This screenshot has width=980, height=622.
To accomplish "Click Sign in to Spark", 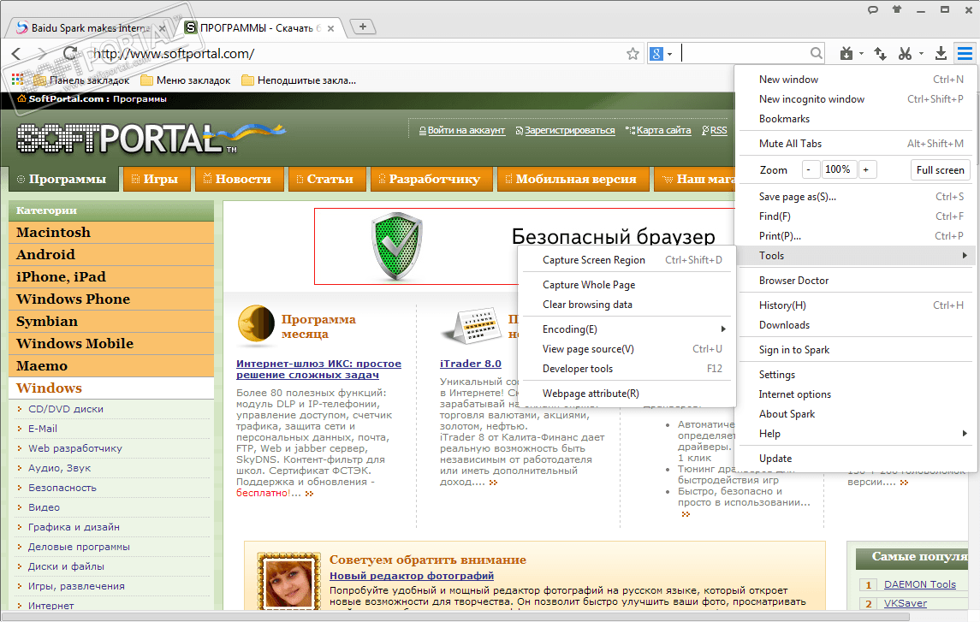I will click(856, 350).
